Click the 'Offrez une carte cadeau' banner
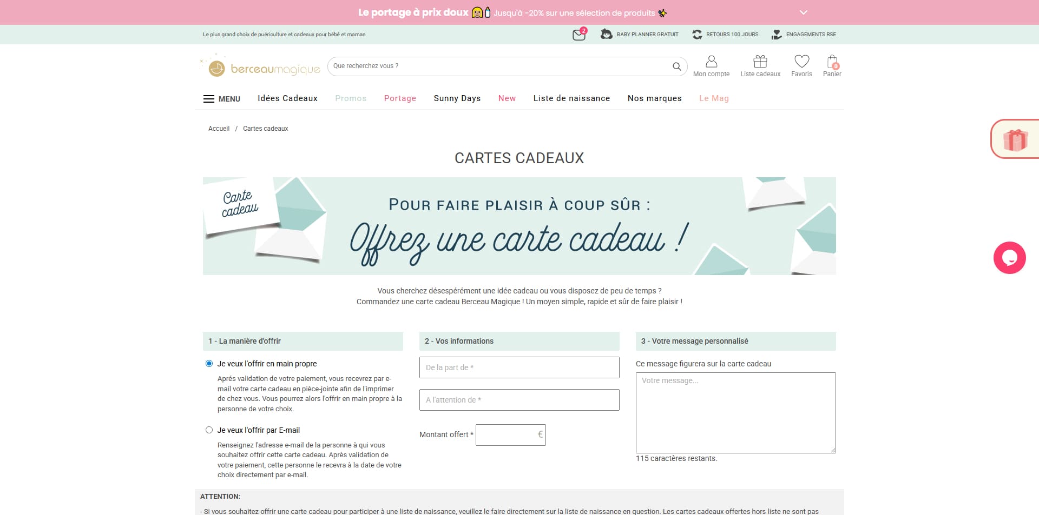Image resolution: width=1039 pixels, height=515 pixels. tap(519, 226)
